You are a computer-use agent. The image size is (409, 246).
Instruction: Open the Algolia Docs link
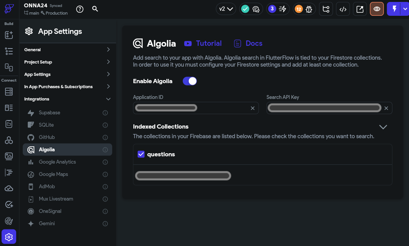(x=248, y=43)
